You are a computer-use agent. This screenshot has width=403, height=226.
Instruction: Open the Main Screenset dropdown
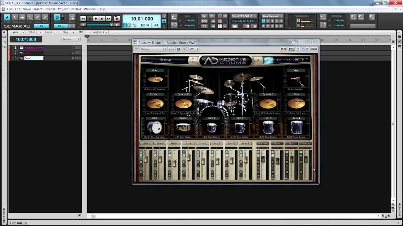(x=272, y=16)
